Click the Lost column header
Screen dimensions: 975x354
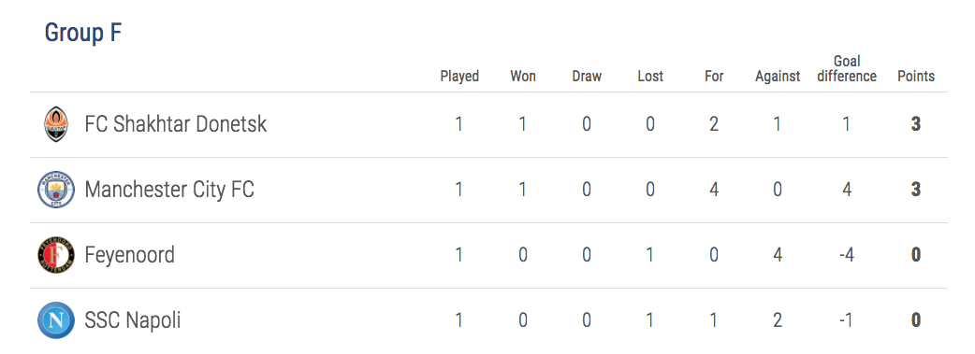pyautogui.click(x=650, y=77)
